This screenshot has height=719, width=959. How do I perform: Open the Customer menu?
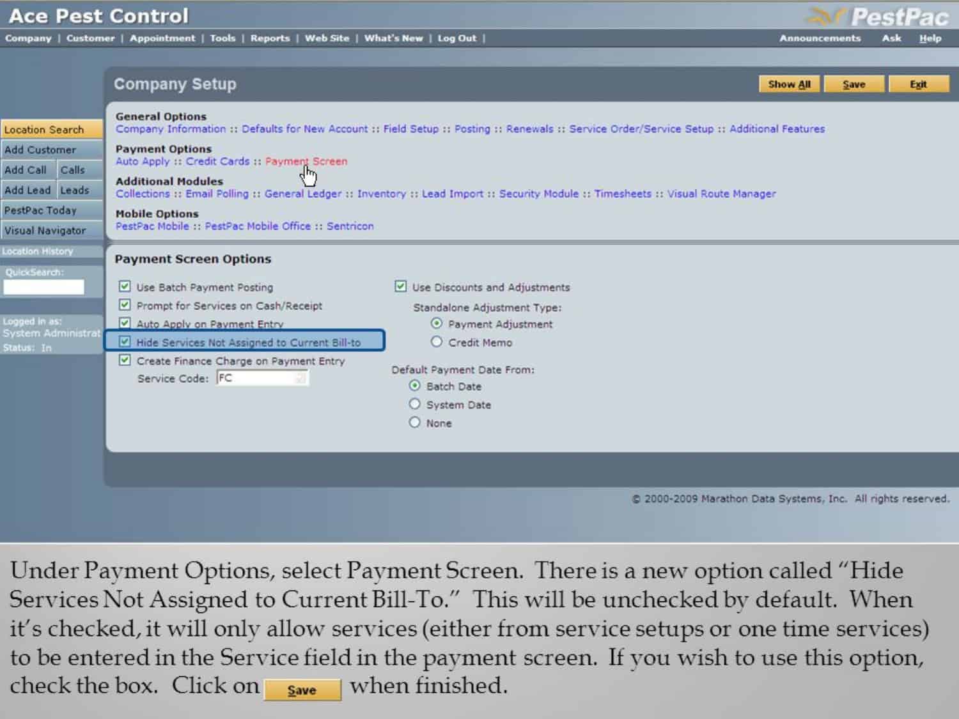[x=91, y=38]
